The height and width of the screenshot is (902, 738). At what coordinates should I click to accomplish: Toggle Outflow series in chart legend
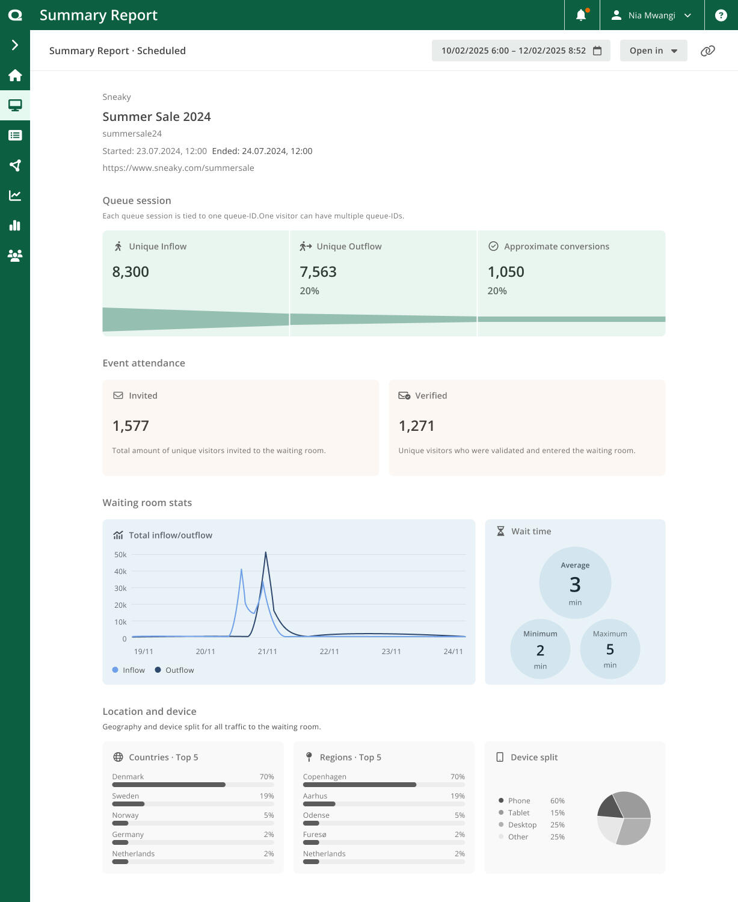(x=174, y=670)
